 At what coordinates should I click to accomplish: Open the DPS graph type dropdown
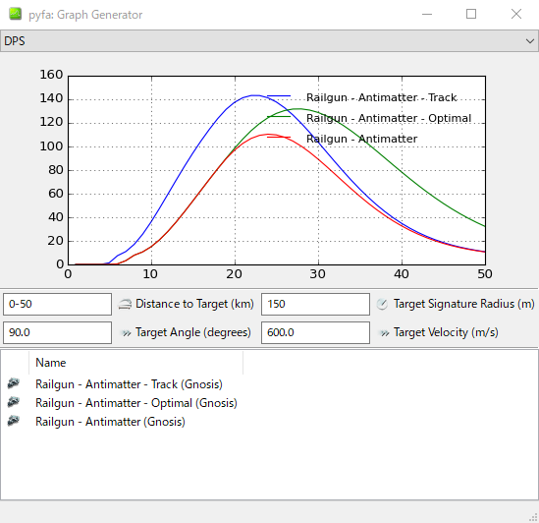pyautogui.click(x=269, y=41)
